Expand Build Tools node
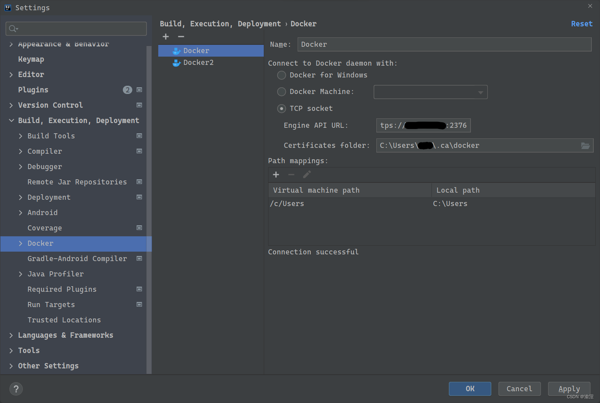 click(x=20, y=136)
